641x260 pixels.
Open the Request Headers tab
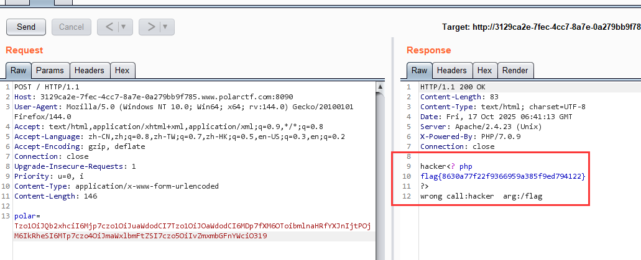click(x=89, y=70)
